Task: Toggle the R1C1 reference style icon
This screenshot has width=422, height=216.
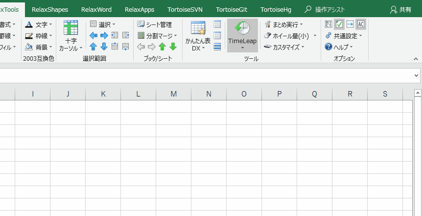Action: click(328, 24)
